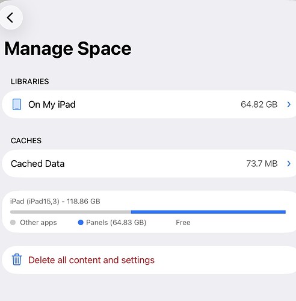Select the blue Panels legend dot
296x301 pixels.
pyautogui.click(x=81, y=222)
